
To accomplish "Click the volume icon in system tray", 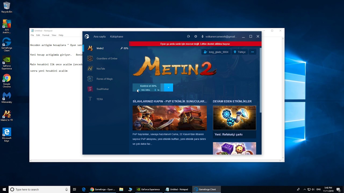I will 313,189.
